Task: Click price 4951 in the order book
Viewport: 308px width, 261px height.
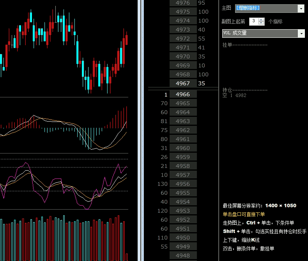Action: click(183, 229)
